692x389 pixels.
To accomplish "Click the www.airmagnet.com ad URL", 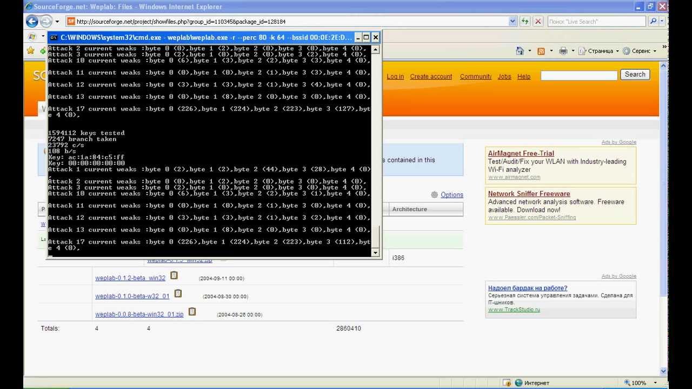I will click(514, 177).
